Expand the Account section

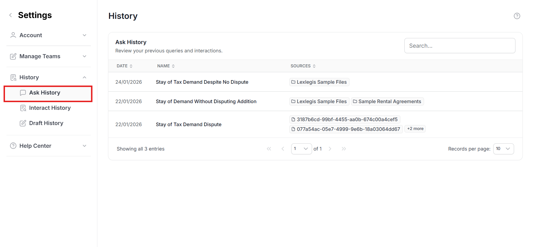pyautogui.click(x=49, y=35)
